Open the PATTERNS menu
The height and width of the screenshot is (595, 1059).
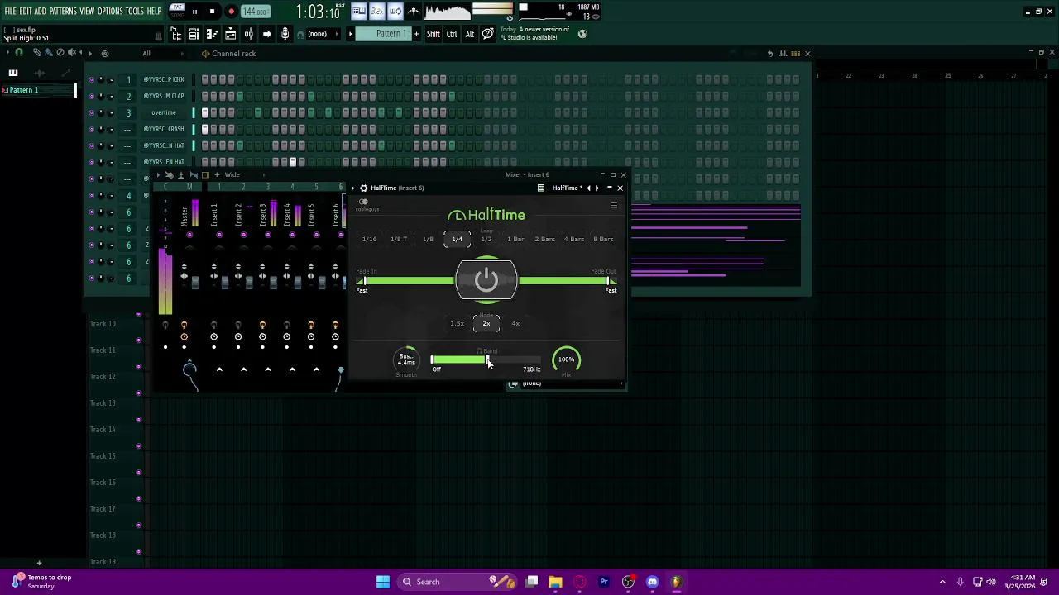click(x=63, y=12)
